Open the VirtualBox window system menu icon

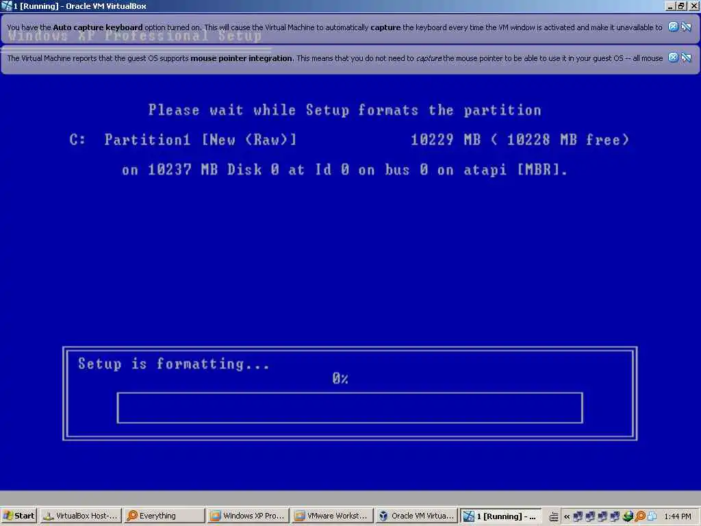6,5
